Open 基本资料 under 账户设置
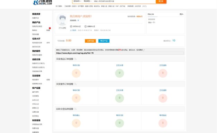The image size is (217, 133). [x=36, y=92]
